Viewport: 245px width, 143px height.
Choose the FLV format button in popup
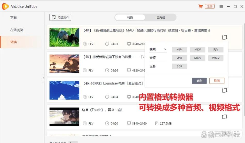216,50
